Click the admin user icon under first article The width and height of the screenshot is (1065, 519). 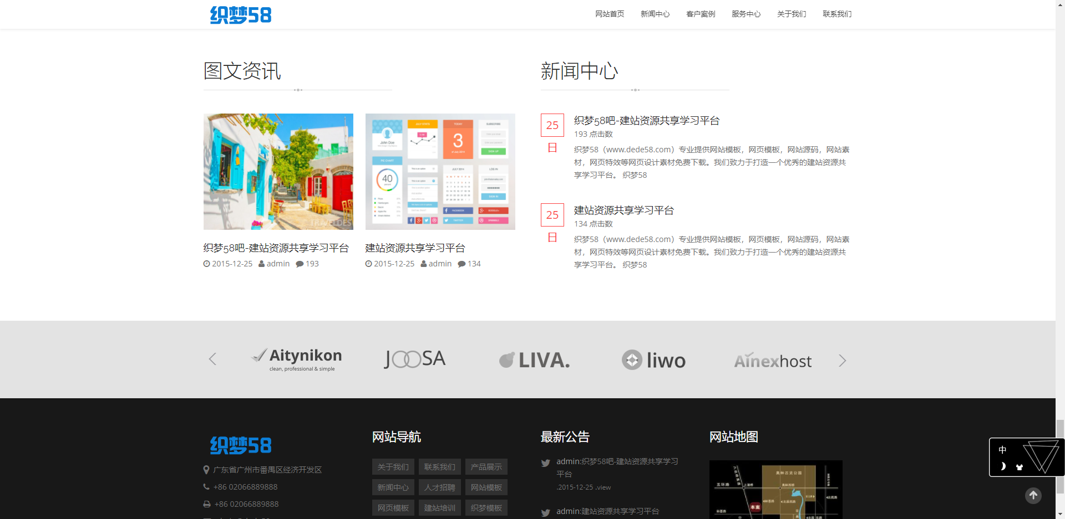point(262,264)
